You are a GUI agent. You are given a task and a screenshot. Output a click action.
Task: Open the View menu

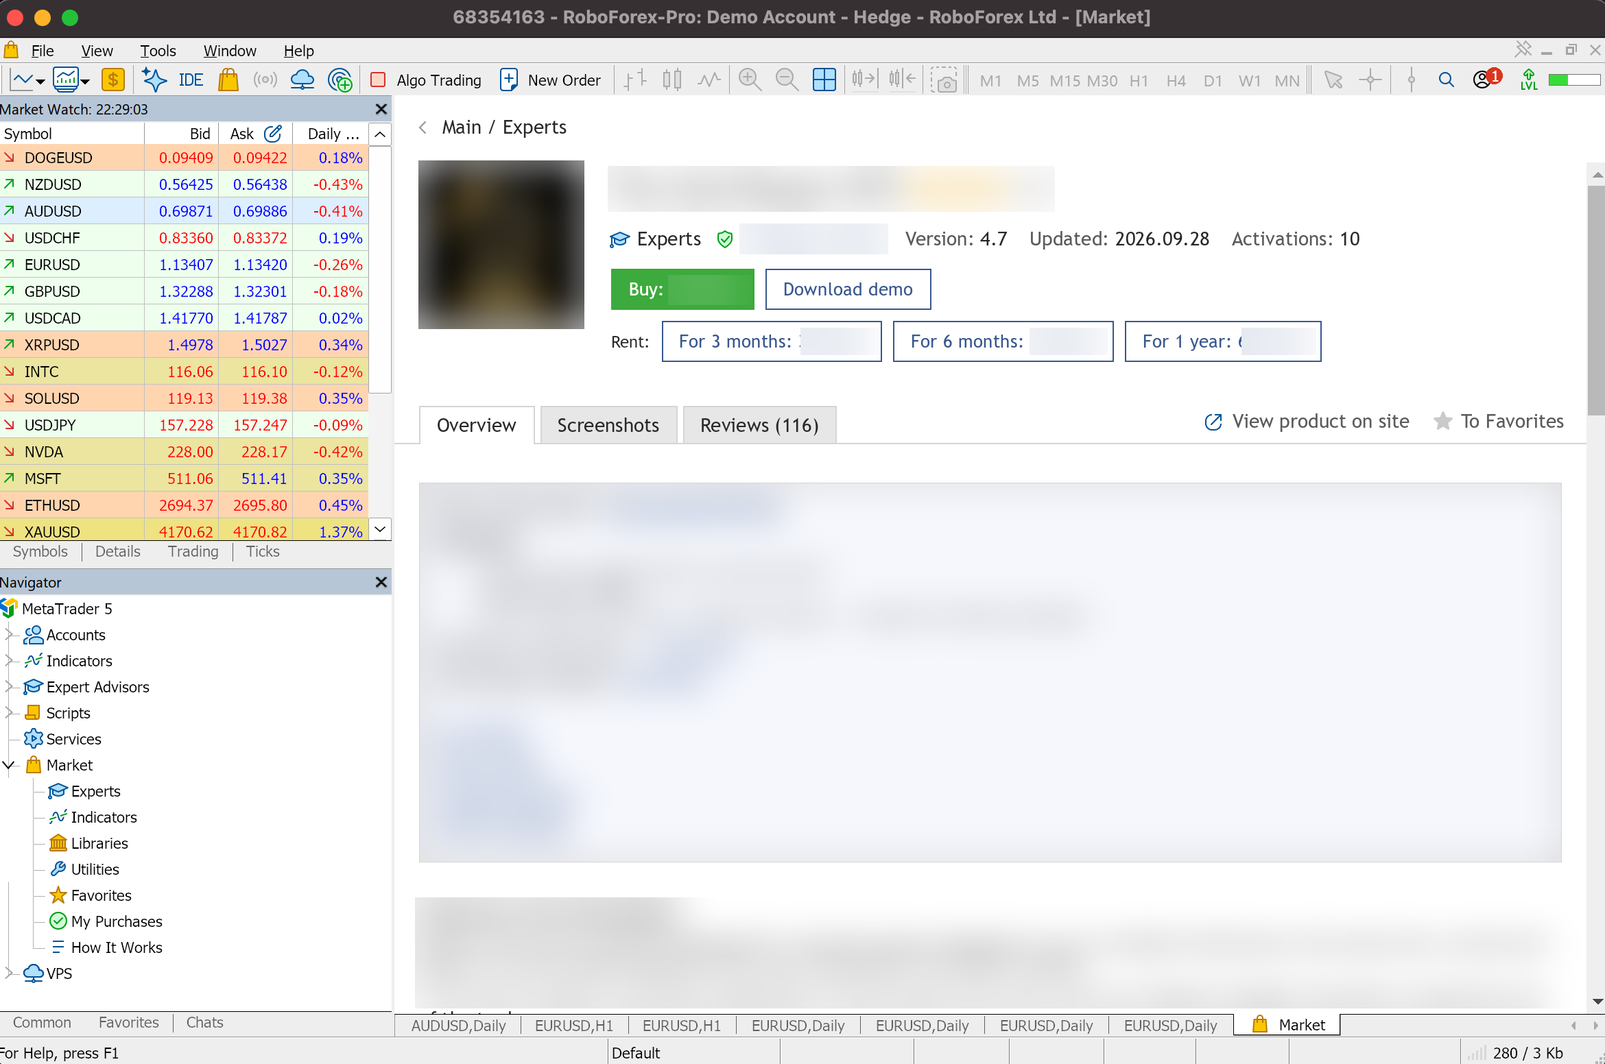click(x=97, y=51)
